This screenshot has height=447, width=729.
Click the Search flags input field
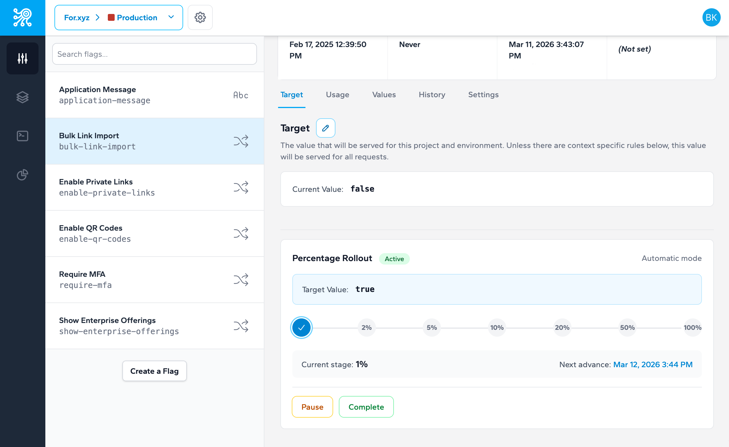pos(154,54)
